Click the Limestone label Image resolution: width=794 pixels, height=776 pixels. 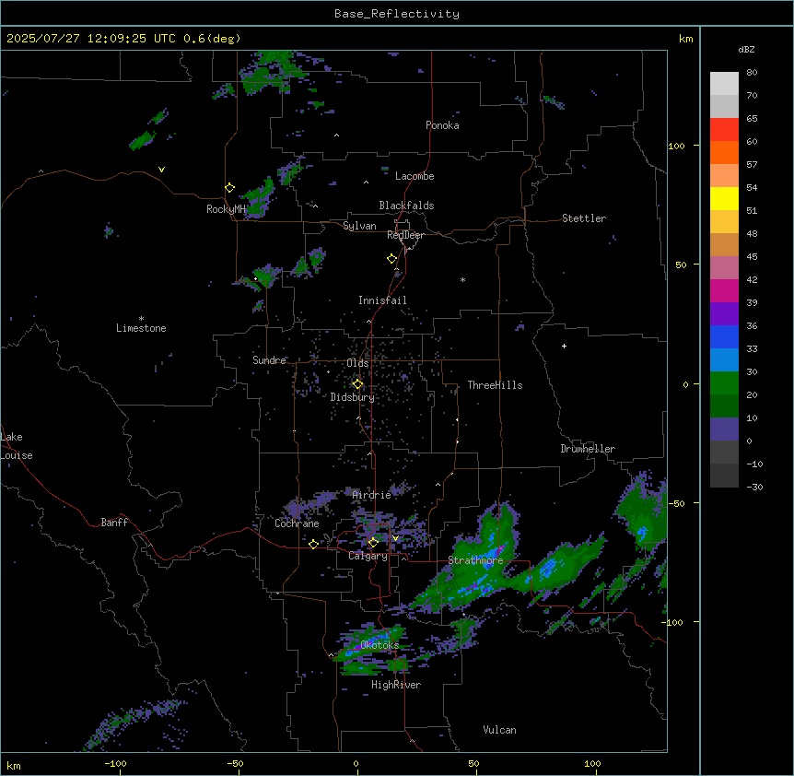coord(141,328)
